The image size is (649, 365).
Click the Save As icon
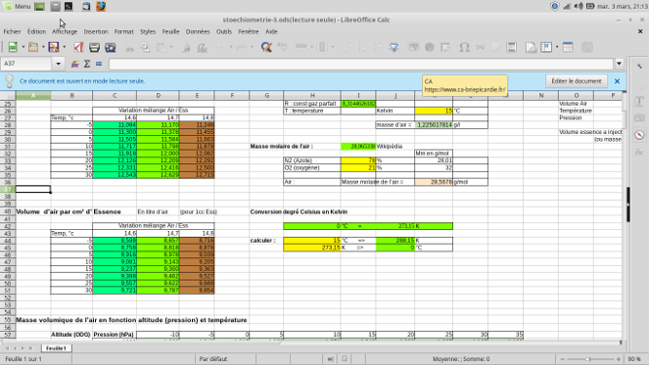54,47
